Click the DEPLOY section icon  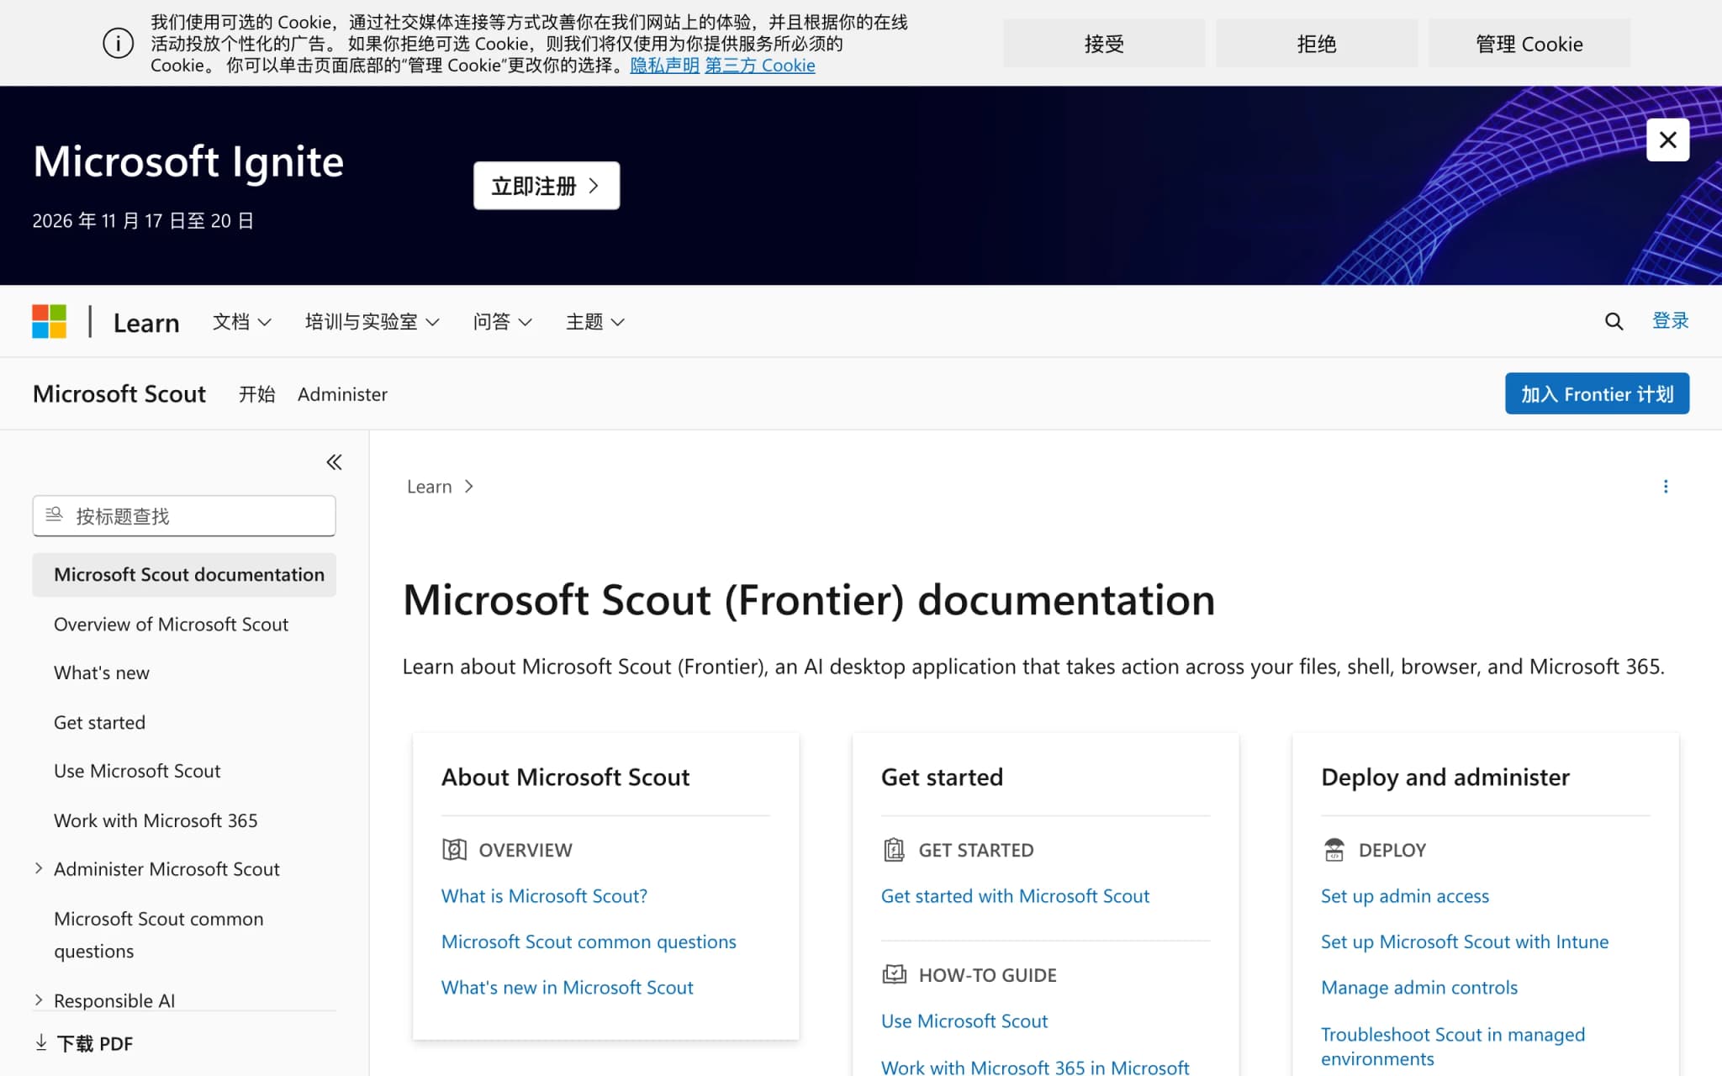pyautogui.click(x=1334, y=850)
